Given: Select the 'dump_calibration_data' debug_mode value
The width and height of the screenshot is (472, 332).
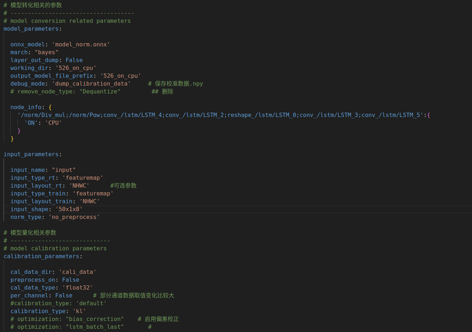Looking at the screenshot, I should pos(91,84).
